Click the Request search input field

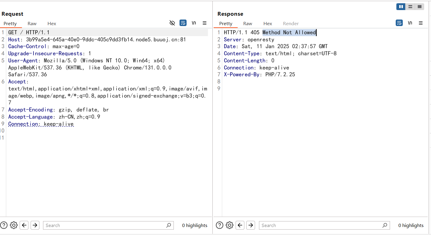(105, 225)
